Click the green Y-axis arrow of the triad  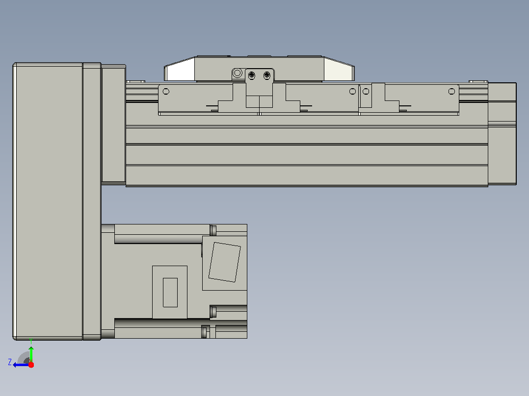[x=31, y=354]
